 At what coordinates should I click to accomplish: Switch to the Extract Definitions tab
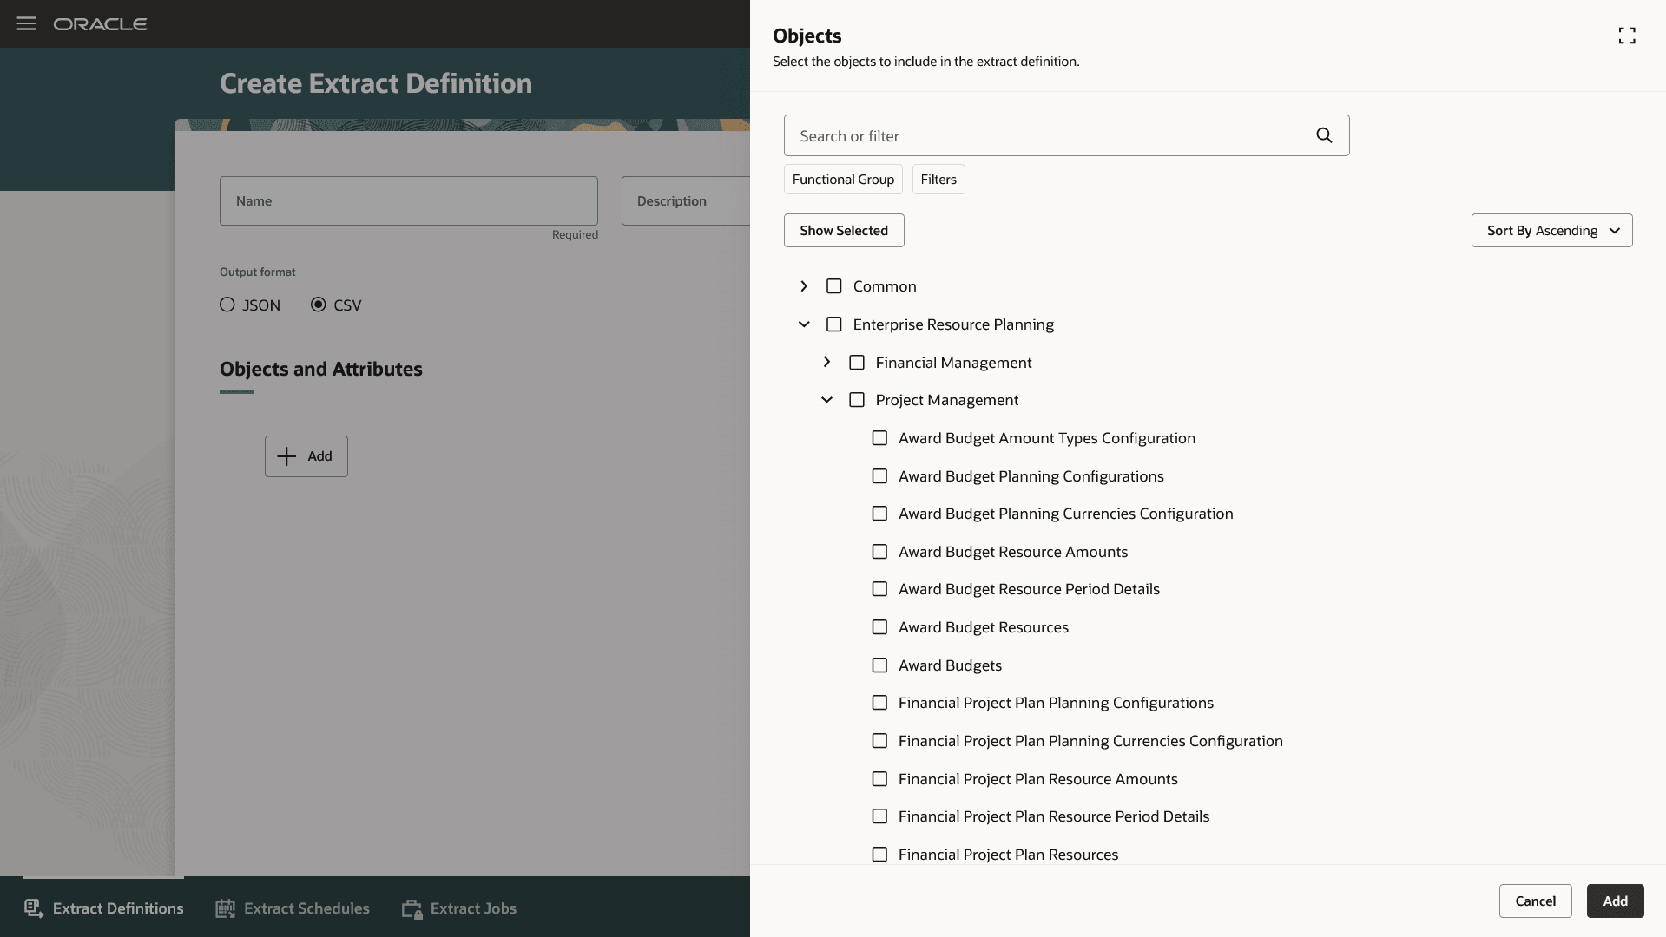(103, 908)
